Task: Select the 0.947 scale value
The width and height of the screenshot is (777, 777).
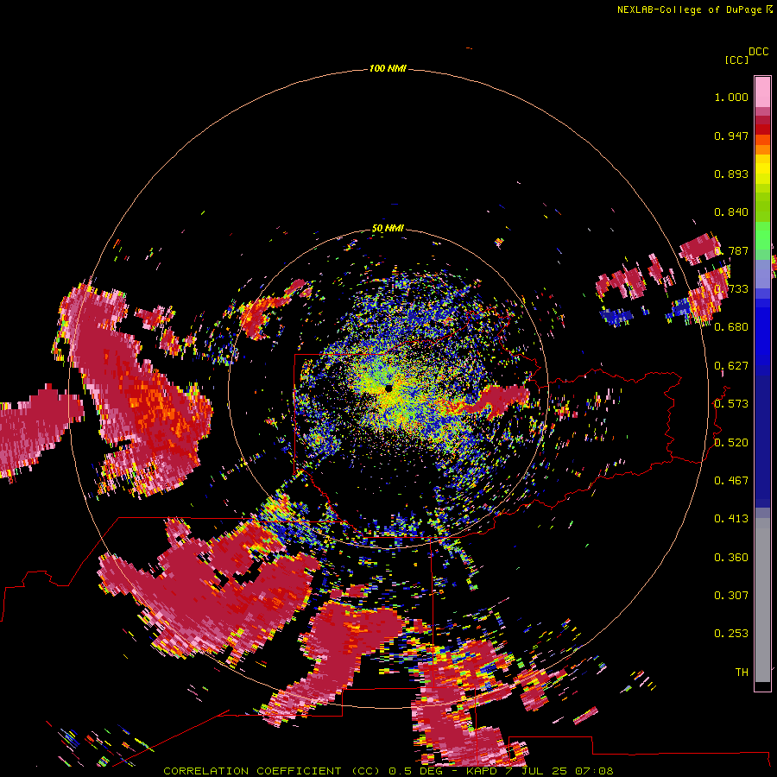Action: point(731,136)
